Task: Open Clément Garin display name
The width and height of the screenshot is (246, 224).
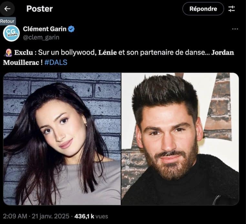Action: (x=45, y=29)
